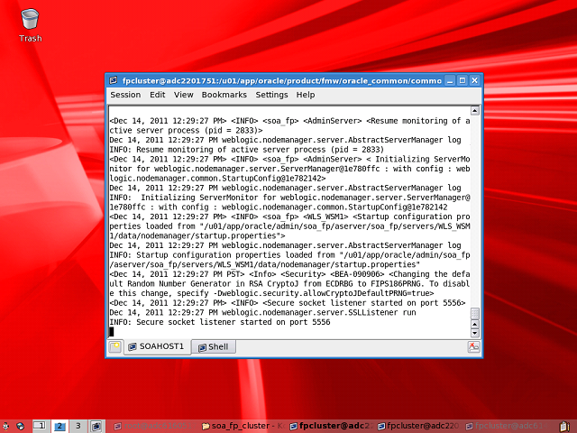Screen dimensions: 577x433
Task: Click the Konsole window menu icon in title bar
Action: coord(114,80)
